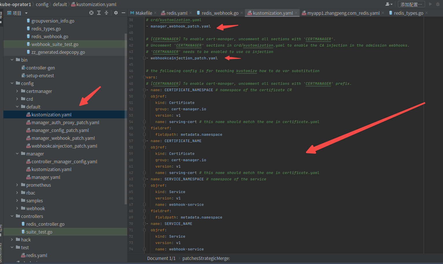443x264 pixels.
Task: Select manager_config_patch.yaml file
Action: tap(60, 130)
